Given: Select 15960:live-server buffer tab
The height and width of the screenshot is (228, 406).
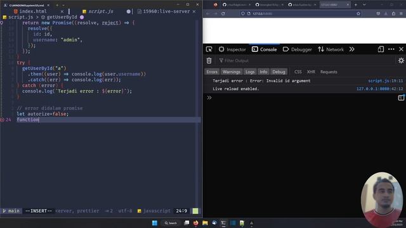Looking at the screenshot, I should pyautogui.click(x=164, y=11).
